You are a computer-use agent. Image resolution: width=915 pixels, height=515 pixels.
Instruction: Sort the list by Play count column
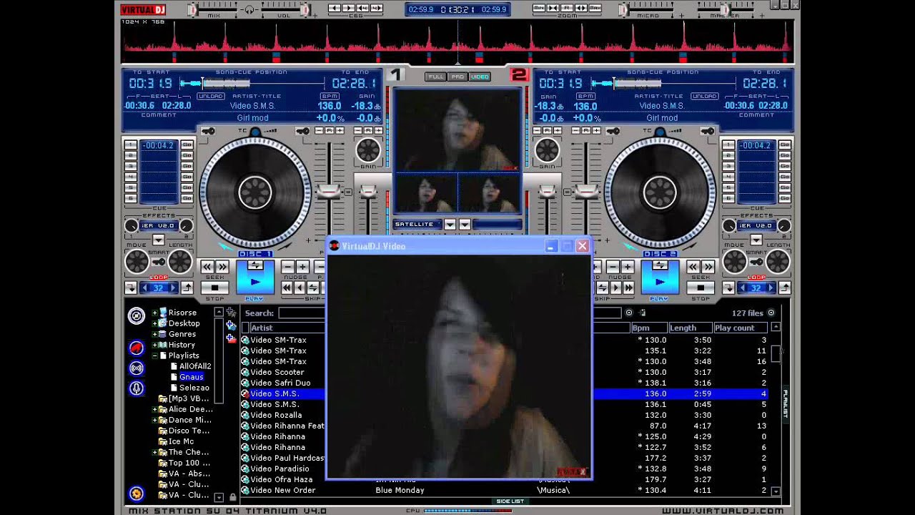tap(741, 328)
